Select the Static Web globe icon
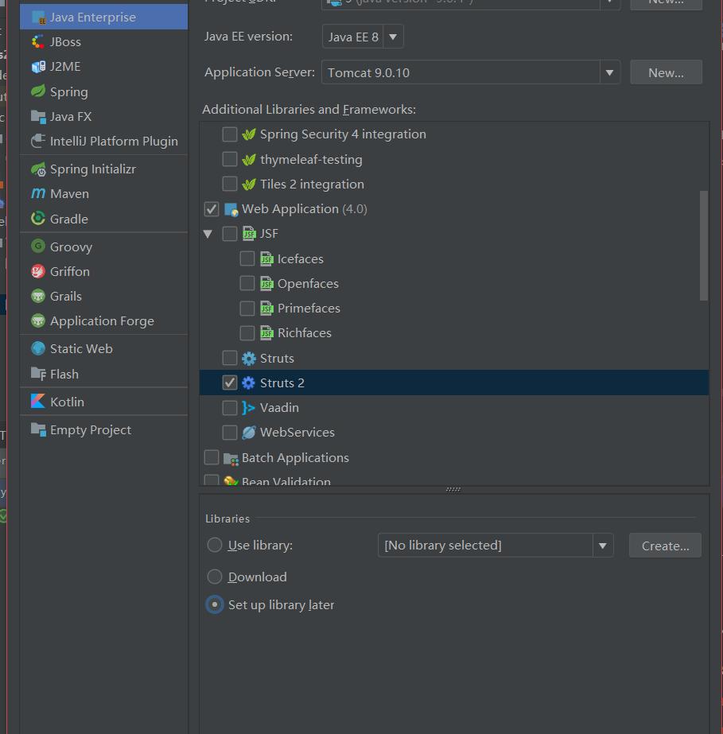Viewport: 723px width, 734px height. point(38,349)
